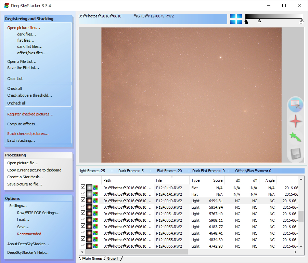Click the RGB color icon of P1240055.RW2
The width and height of the screenshot is (308, 263).
pyautogui.click(x=95, y=239)
